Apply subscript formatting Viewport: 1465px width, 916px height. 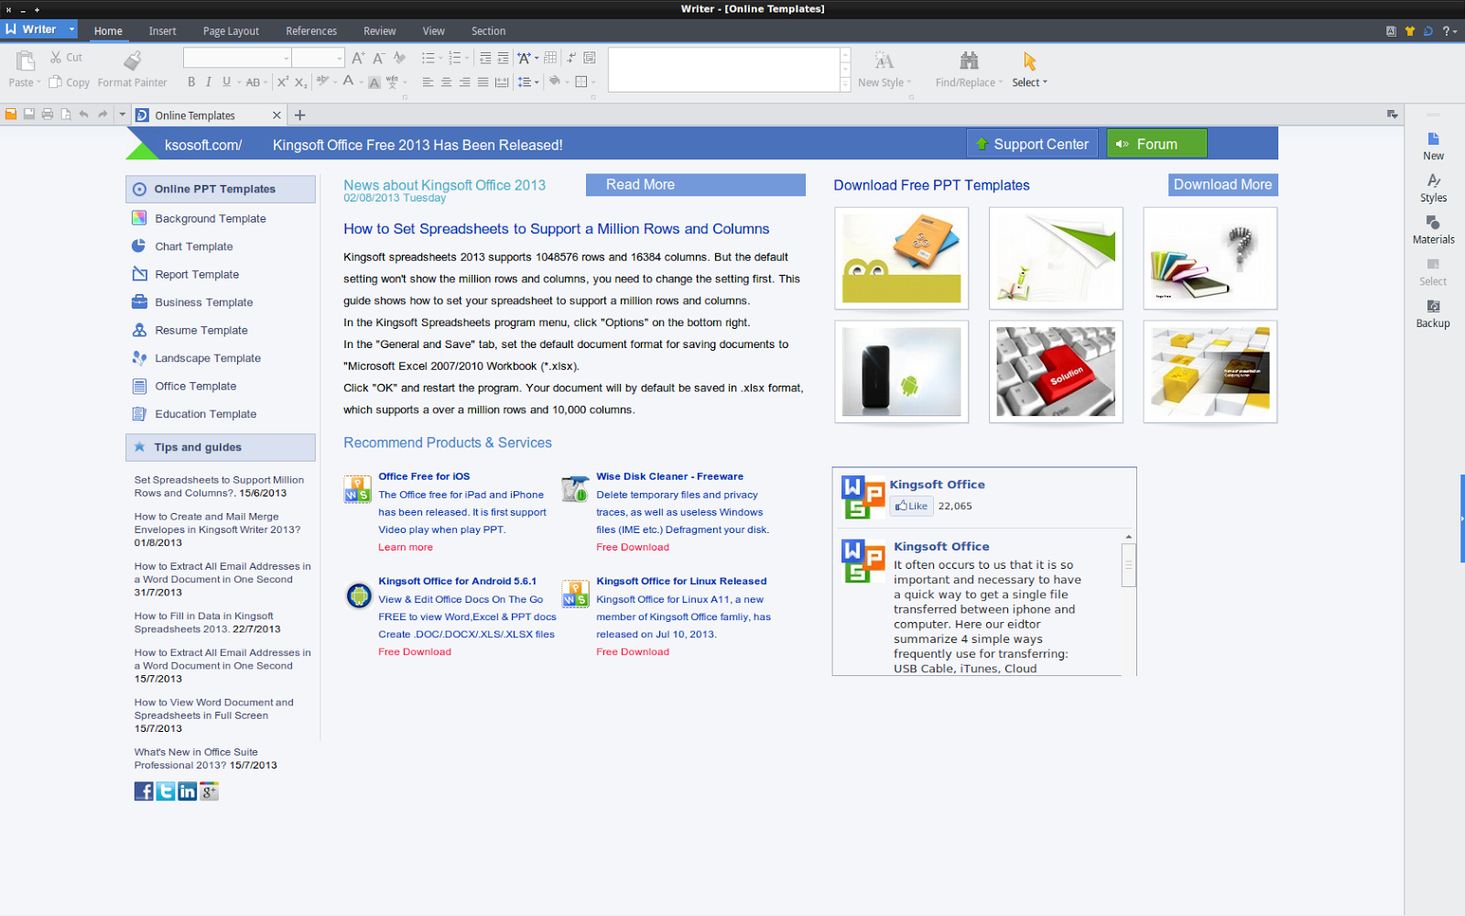click(300, 82)
